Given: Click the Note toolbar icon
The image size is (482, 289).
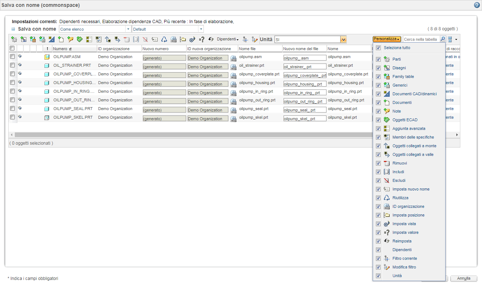Looking at the screenshot, I should 70,39.
